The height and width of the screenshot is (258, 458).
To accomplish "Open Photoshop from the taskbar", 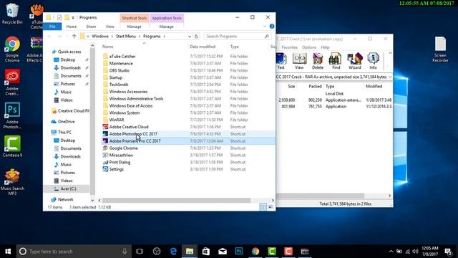I will click(239, 252).
